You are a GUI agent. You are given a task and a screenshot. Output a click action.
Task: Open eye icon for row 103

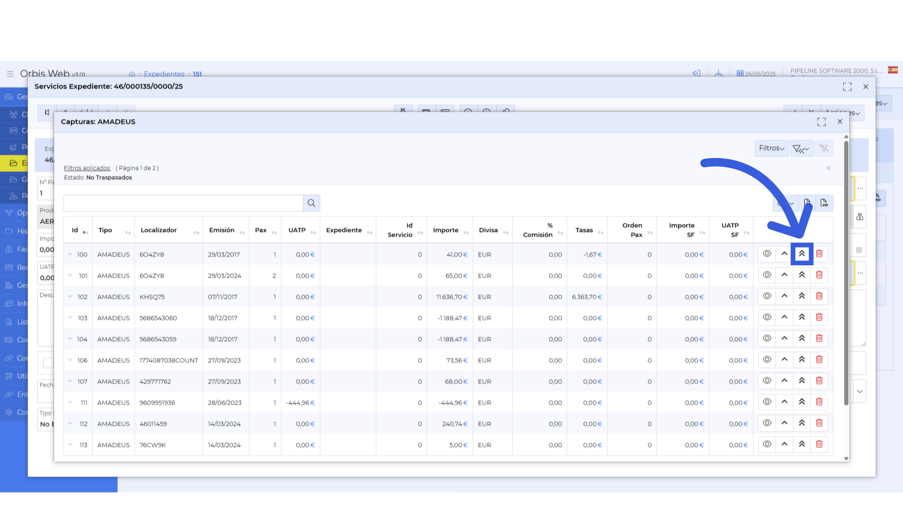pos(767,317)
